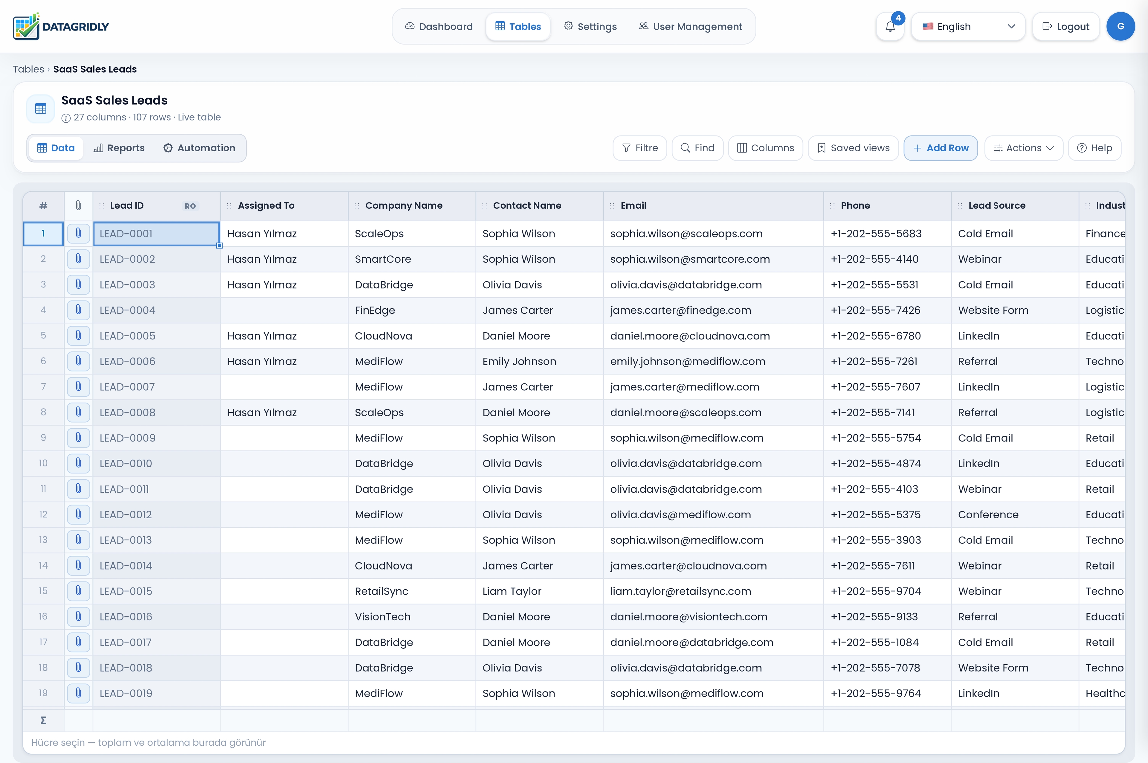Open the English language dropdown

tap(968, 27)
